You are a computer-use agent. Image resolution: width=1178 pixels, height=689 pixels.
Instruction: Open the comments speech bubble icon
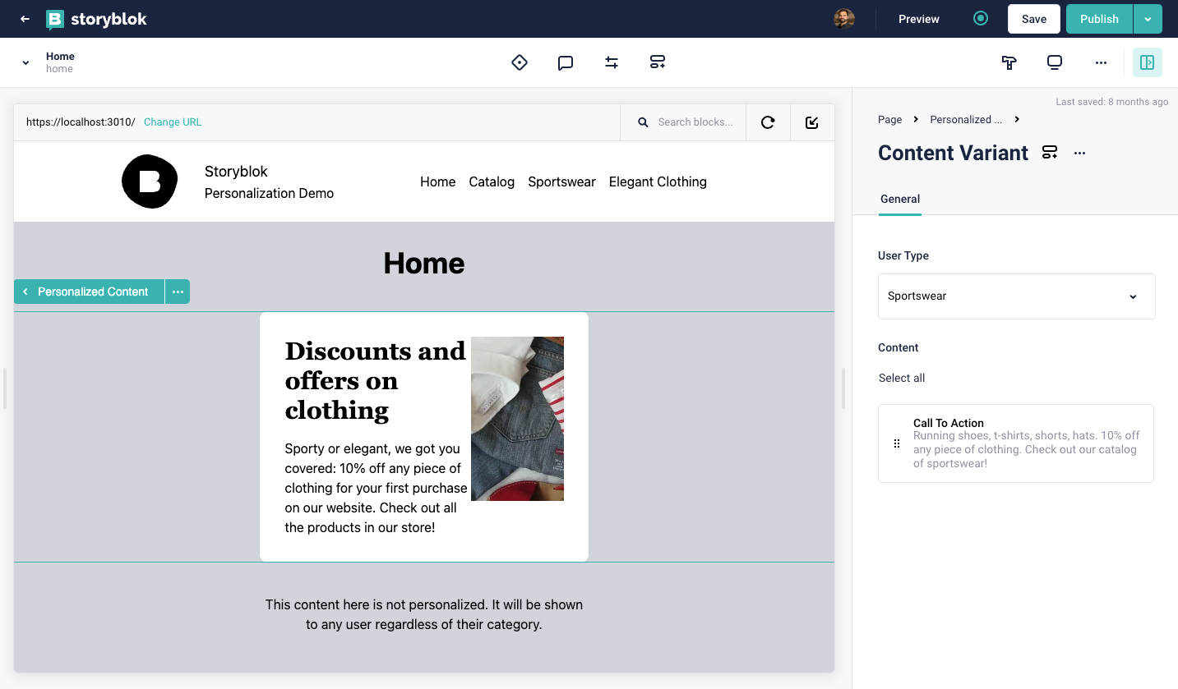566,62
